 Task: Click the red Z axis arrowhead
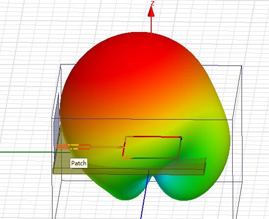[151, 11]
